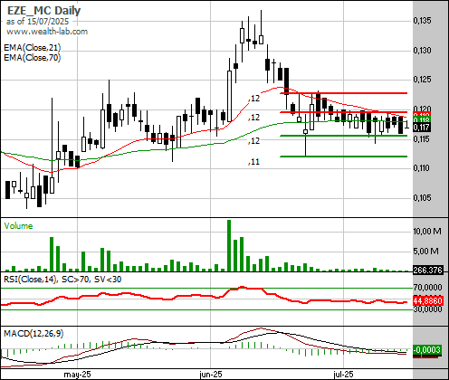Select the RSI(Close,14), SC>70, SV<30 label
The width and height of the screenshot is (449, 380).
pyautogui.click(x=62, y=280)
